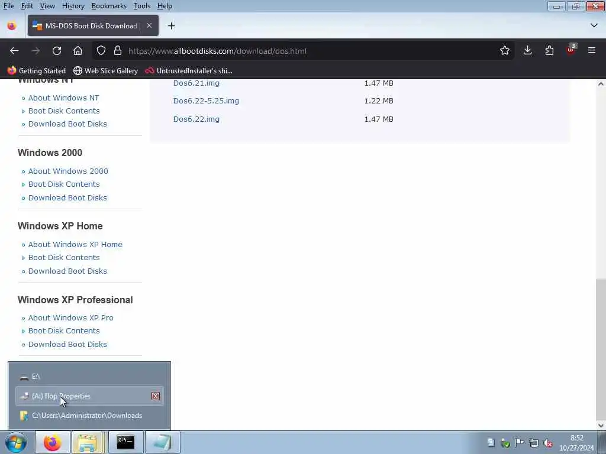
Task: Click the Action Center flag tray icon
Action: click(520, 443)
